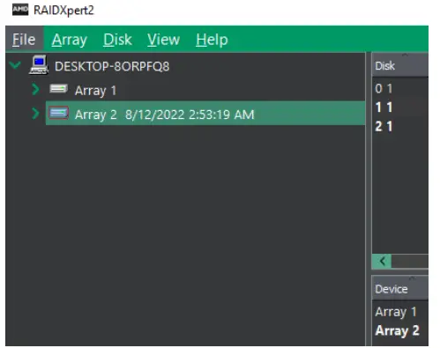Select disk row 2 1
The image size is (440, 348).
tap(400, 127)
